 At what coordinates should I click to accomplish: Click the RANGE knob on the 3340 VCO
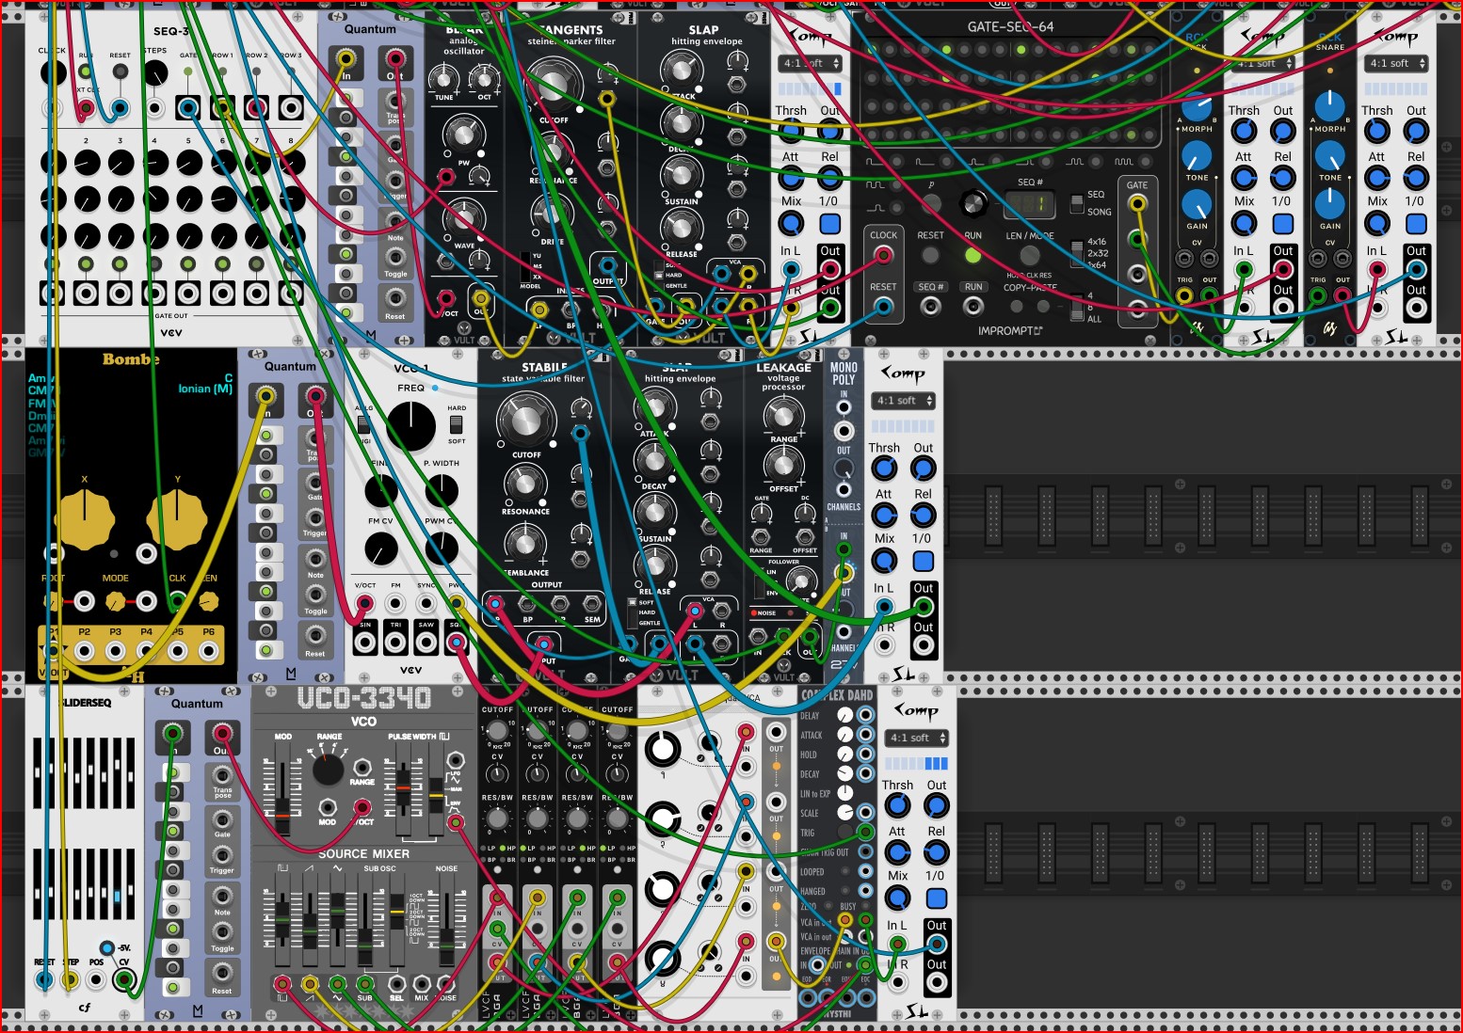(x=328, y=770)
